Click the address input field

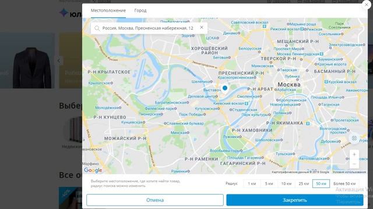coord(149,28)
